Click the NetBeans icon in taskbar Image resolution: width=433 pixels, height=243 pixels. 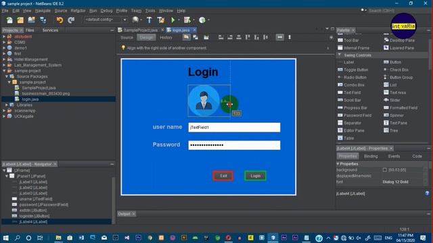click(x=273, y=238)
